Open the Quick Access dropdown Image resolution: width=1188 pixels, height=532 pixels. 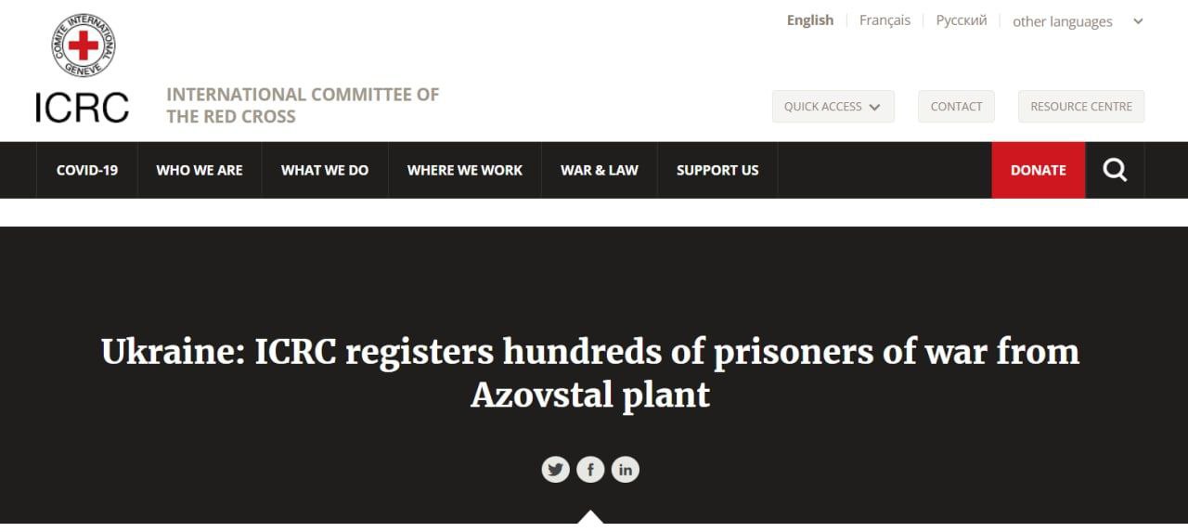pos(833,107)
